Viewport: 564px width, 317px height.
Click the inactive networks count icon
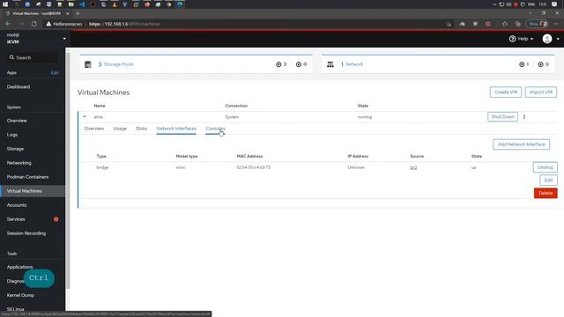[540, 64]
